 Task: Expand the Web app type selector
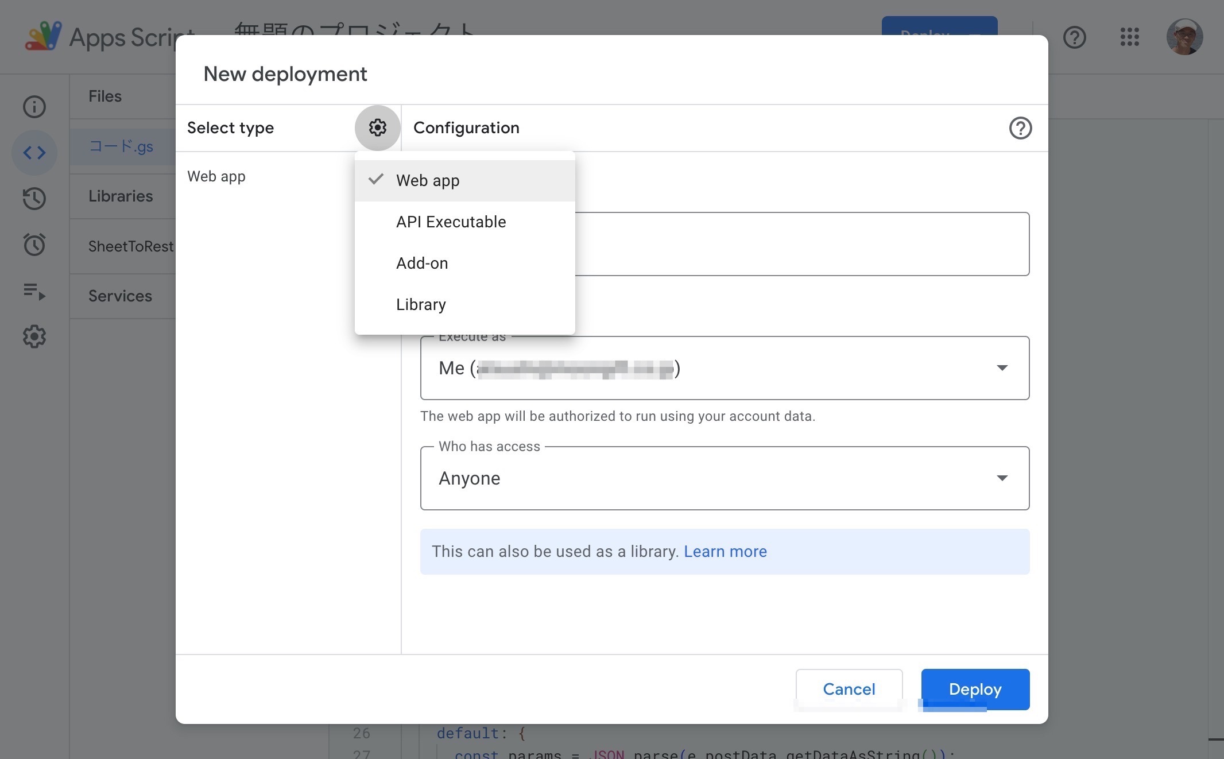tap(216, 176)
